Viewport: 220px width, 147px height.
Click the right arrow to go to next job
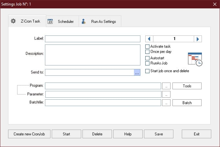tap(198, 39)
